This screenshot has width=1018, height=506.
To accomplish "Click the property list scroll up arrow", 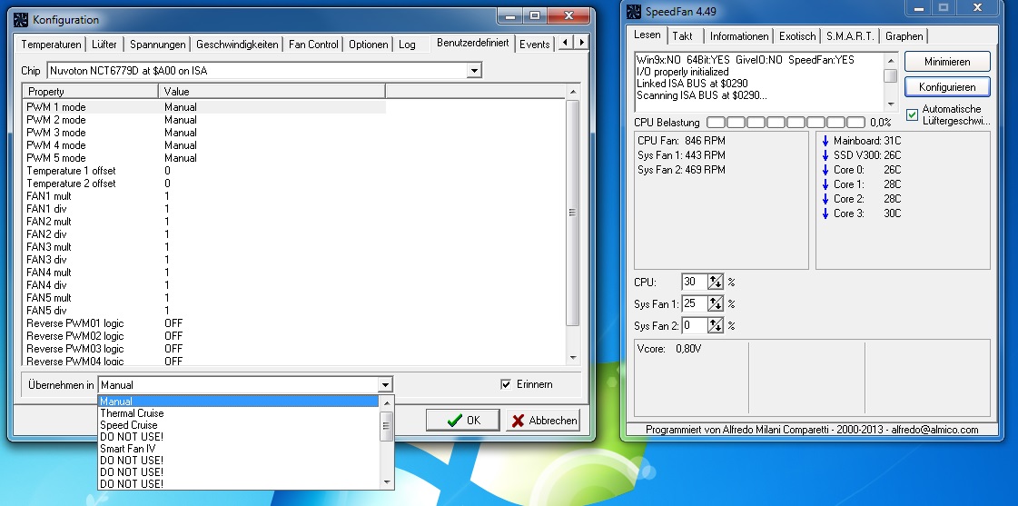I will (573, 93).
